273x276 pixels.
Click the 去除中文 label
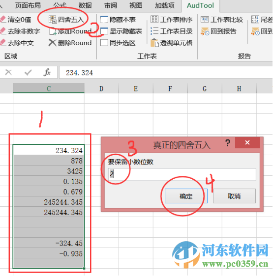(x=21, y=43)
